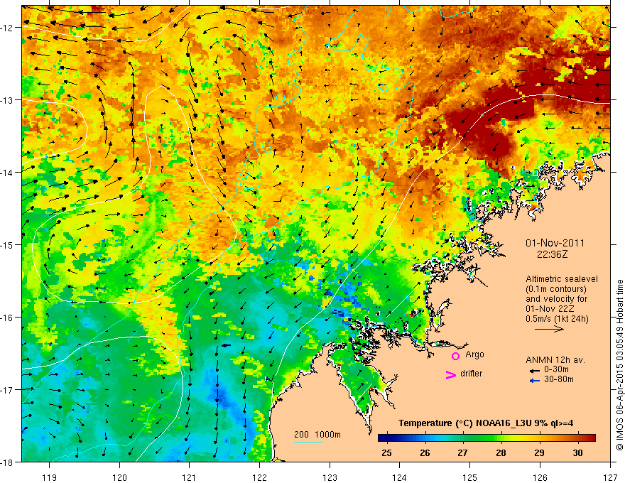Click the 'ANMN 12h av.' label
This screenshot has width=625, height=483.
click(x=555, y=360)
